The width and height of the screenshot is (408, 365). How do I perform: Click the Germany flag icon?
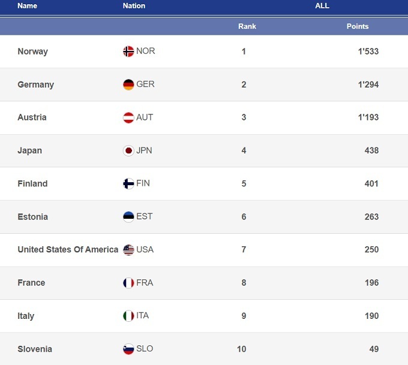128,85
